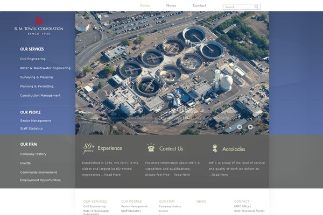Click the 80+ years Experience icon
Image resolution: width=323 pixels, height=215 pixels.
point(89,148)
